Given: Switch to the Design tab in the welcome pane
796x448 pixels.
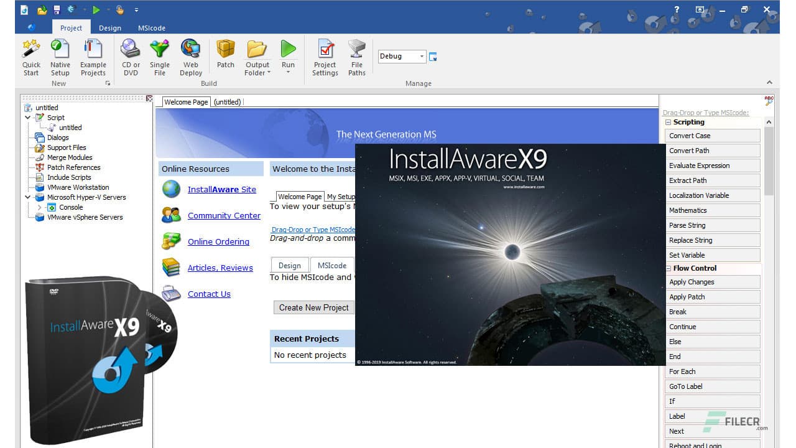Looking at the screenshot, I should [x=289, y=265].
